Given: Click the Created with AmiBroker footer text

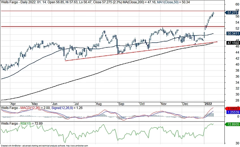Looking at the screenshot, I should 44,146.
